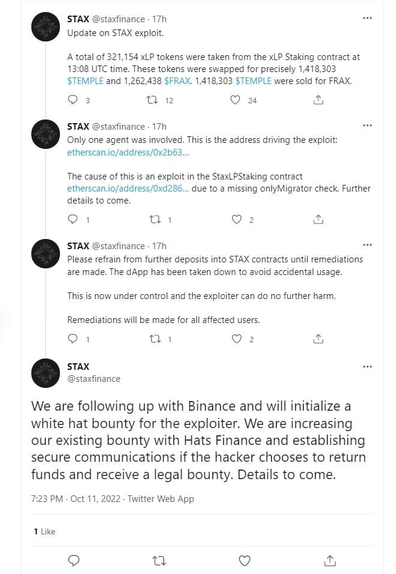This screenshot has height=574, width=396.
Task: Share the tweet explaining the exploit cause
Action: pyautogui.click(x=318, y=220)
